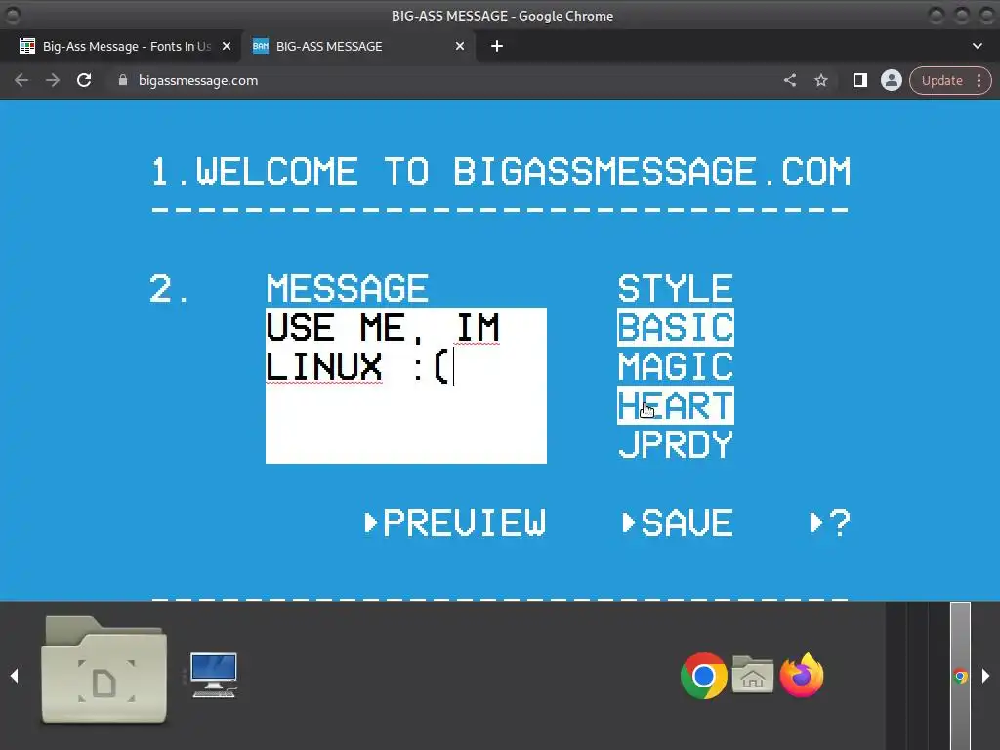Click the SAVE link

(678, 522)
